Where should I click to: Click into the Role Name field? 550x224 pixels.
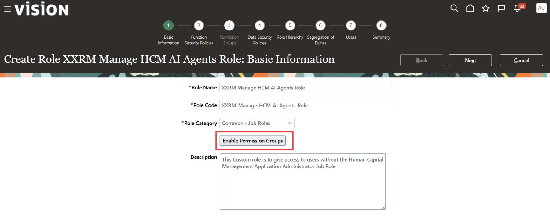click(x=306, y=87)
